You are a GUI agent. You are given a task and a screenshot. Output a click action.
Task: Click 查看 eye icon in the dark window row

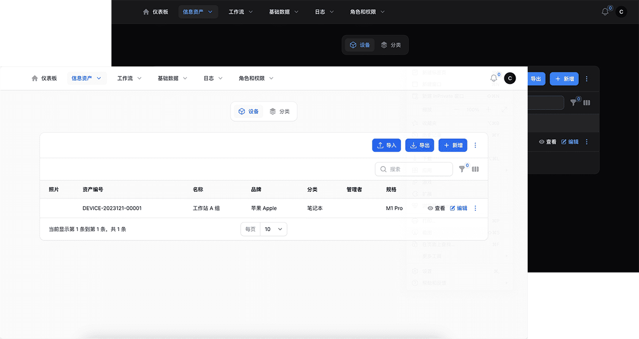(x=542, y=142)
